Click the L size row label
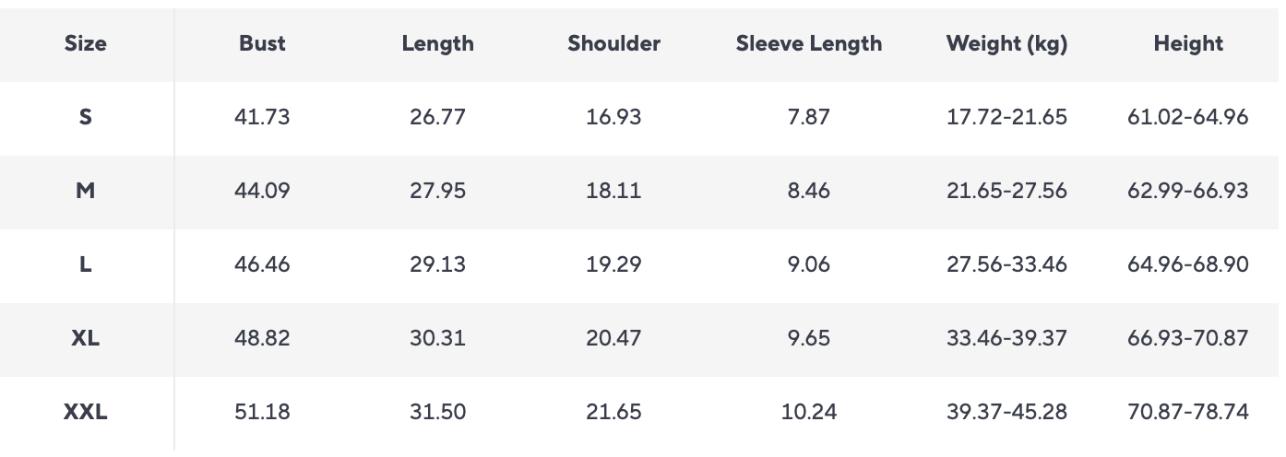 coord(86,264)
